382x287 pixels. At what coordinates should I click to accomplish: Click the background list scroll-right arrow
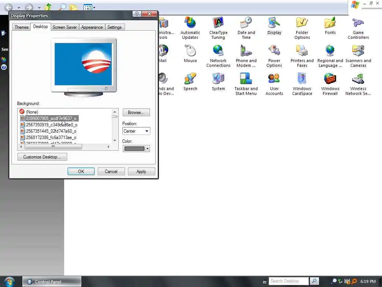pos(109,146)
